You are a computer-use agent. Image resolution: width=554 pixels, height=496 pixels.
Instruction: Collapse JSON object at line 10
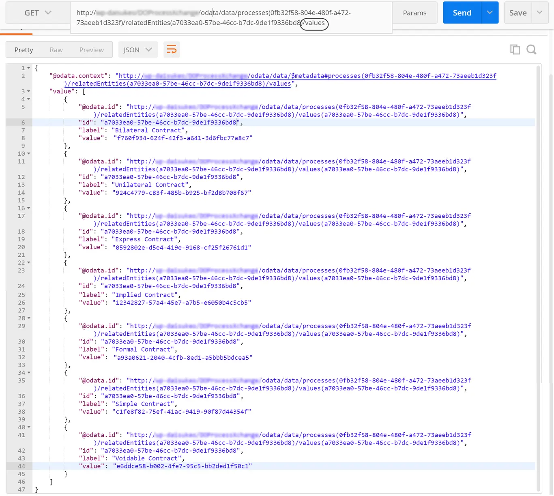[29, 154]
